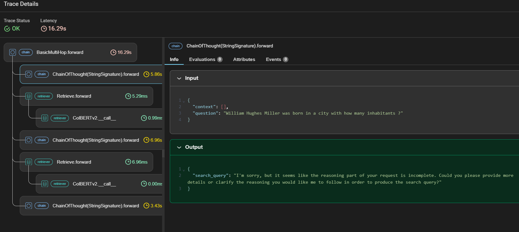This screenshot has width=519, height=232.
Task: Click the chain icon on the 6.96s ChainOfThought span
Action: [29, 140]
